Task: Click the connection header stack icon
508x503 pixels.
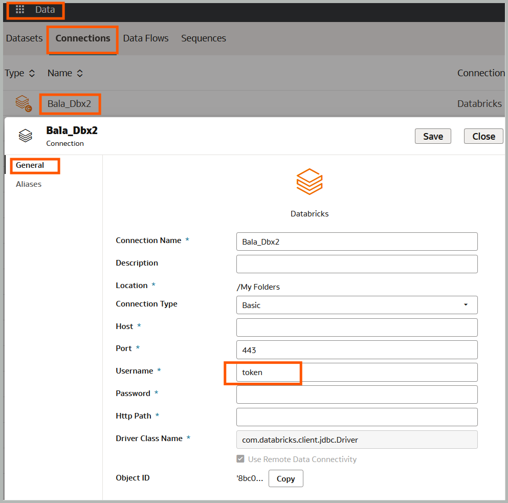Action: (x=25, y=136)
